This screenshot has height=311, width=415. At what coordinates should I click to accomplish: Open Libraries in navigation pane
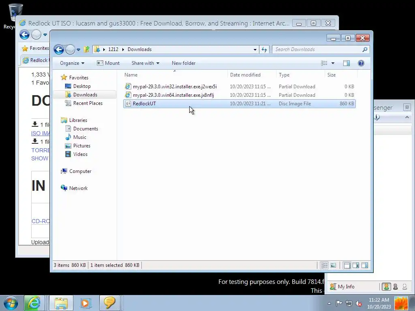tap(78, 120)
